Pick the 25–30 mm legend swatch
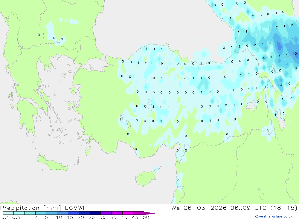Screen dimensions: 299x219 (95, 213)
